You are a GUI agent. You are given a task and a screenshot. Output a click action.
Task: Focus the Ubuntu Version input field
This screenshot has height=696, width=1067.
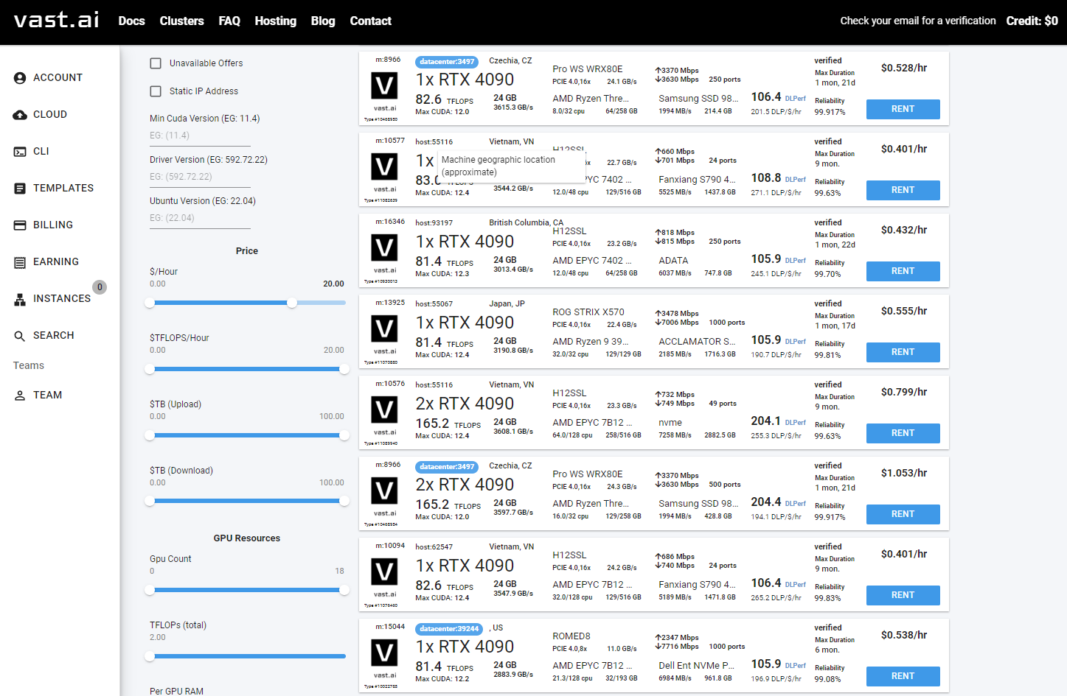200,218
